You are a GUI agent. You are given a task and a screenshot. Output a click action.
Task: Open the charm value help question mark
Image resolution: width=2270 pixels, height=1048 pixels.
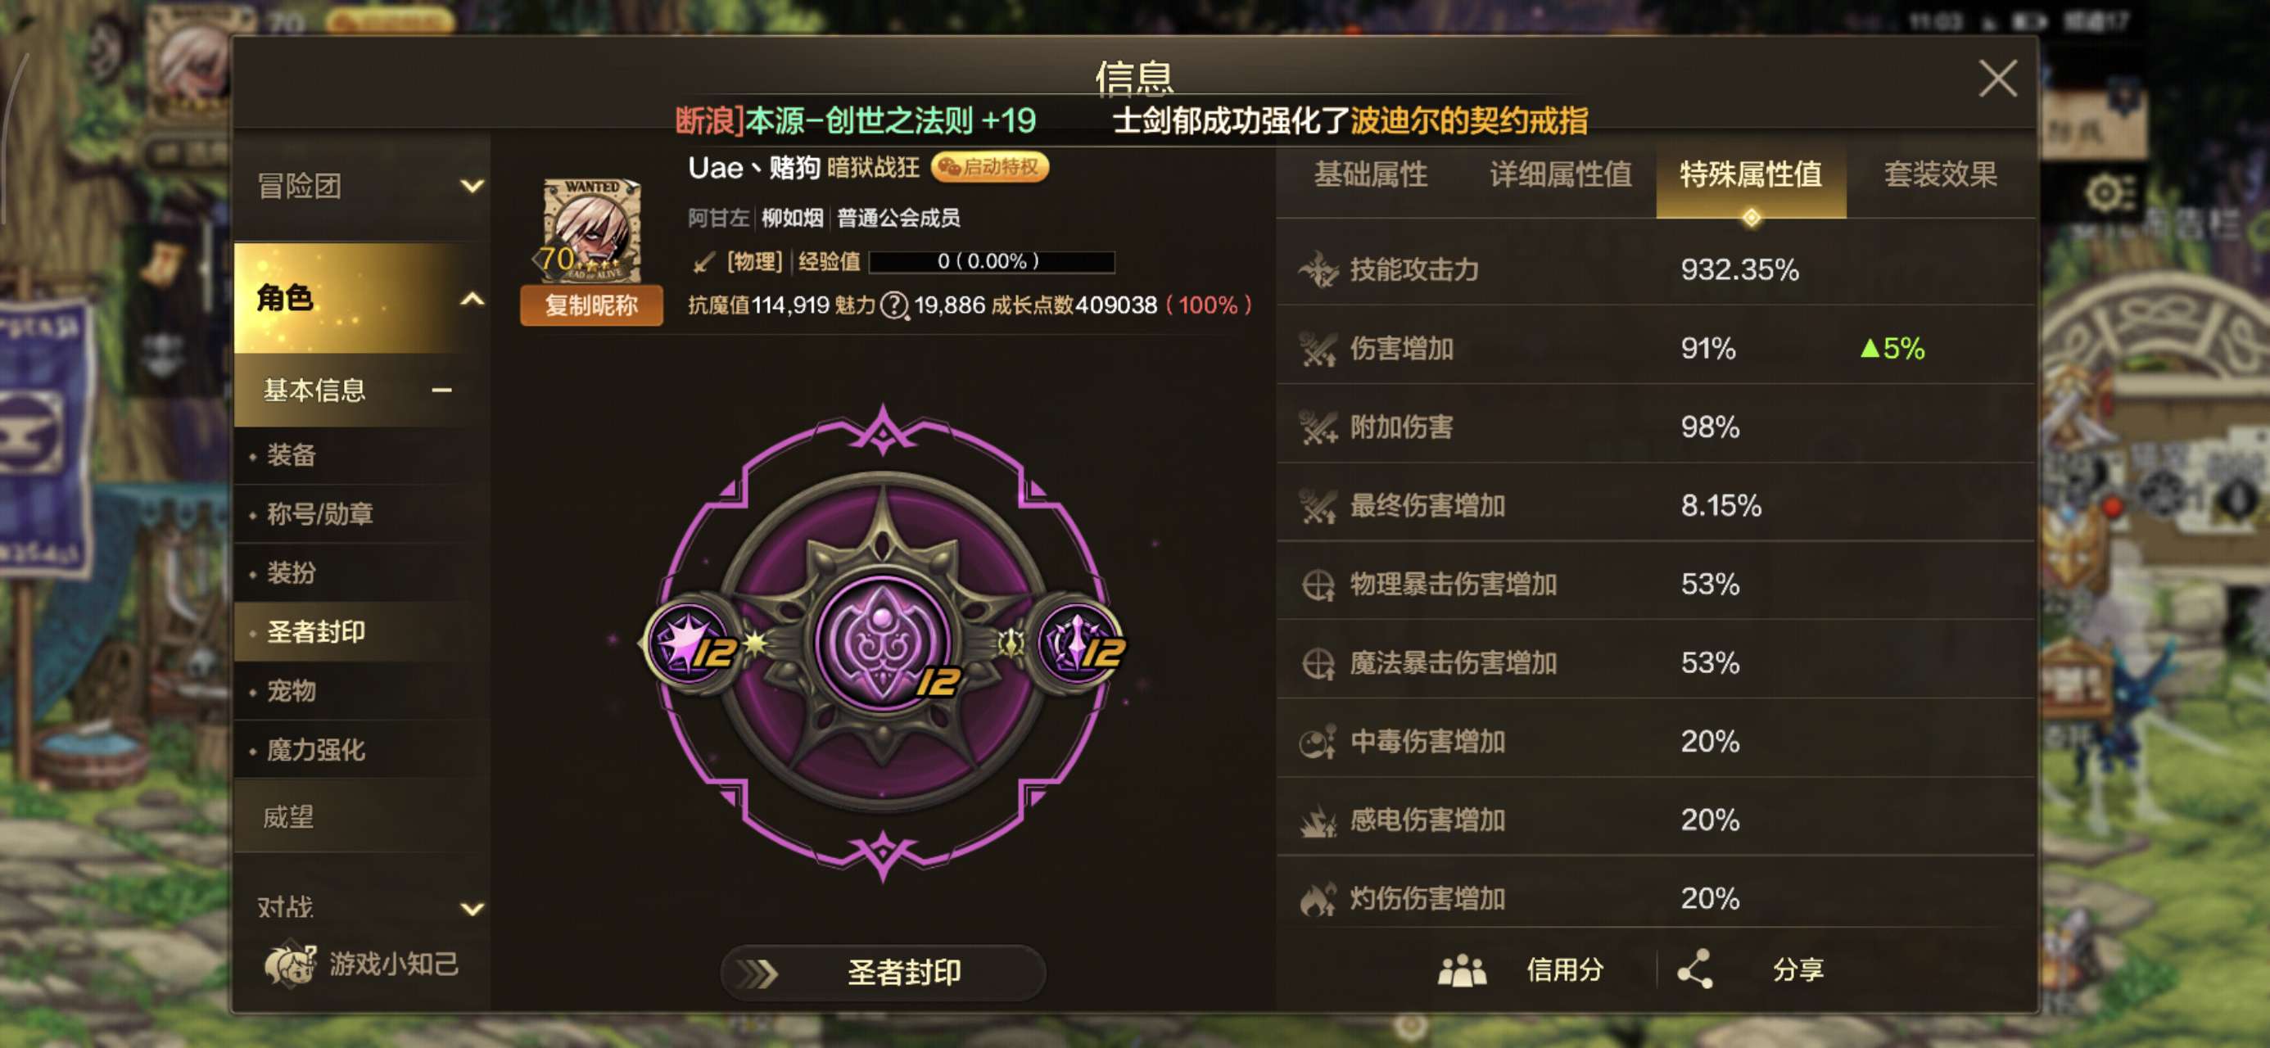coord(894,305)
